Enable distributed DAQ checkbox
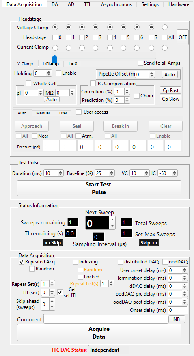 coord(121,262)
